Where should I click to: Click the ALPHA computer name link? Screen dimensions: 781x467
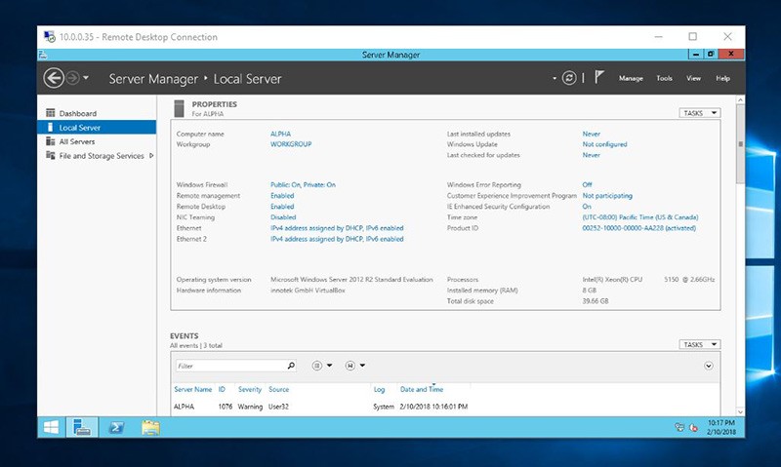[280, 134]
